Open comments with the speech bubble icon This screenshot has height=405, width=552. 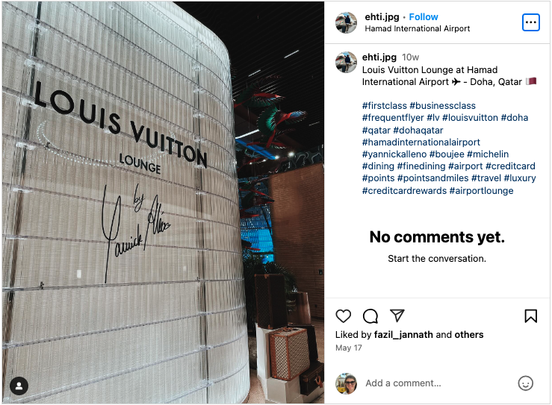click(370, 315)
